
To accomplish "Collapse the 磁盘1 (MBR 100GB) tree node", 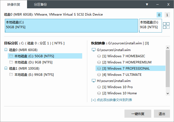I will (x=6, y=68).
